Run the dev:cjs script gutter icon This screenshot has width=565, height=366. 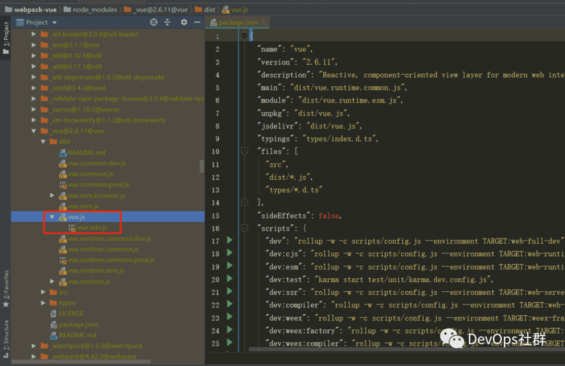(x=230, y=253)
